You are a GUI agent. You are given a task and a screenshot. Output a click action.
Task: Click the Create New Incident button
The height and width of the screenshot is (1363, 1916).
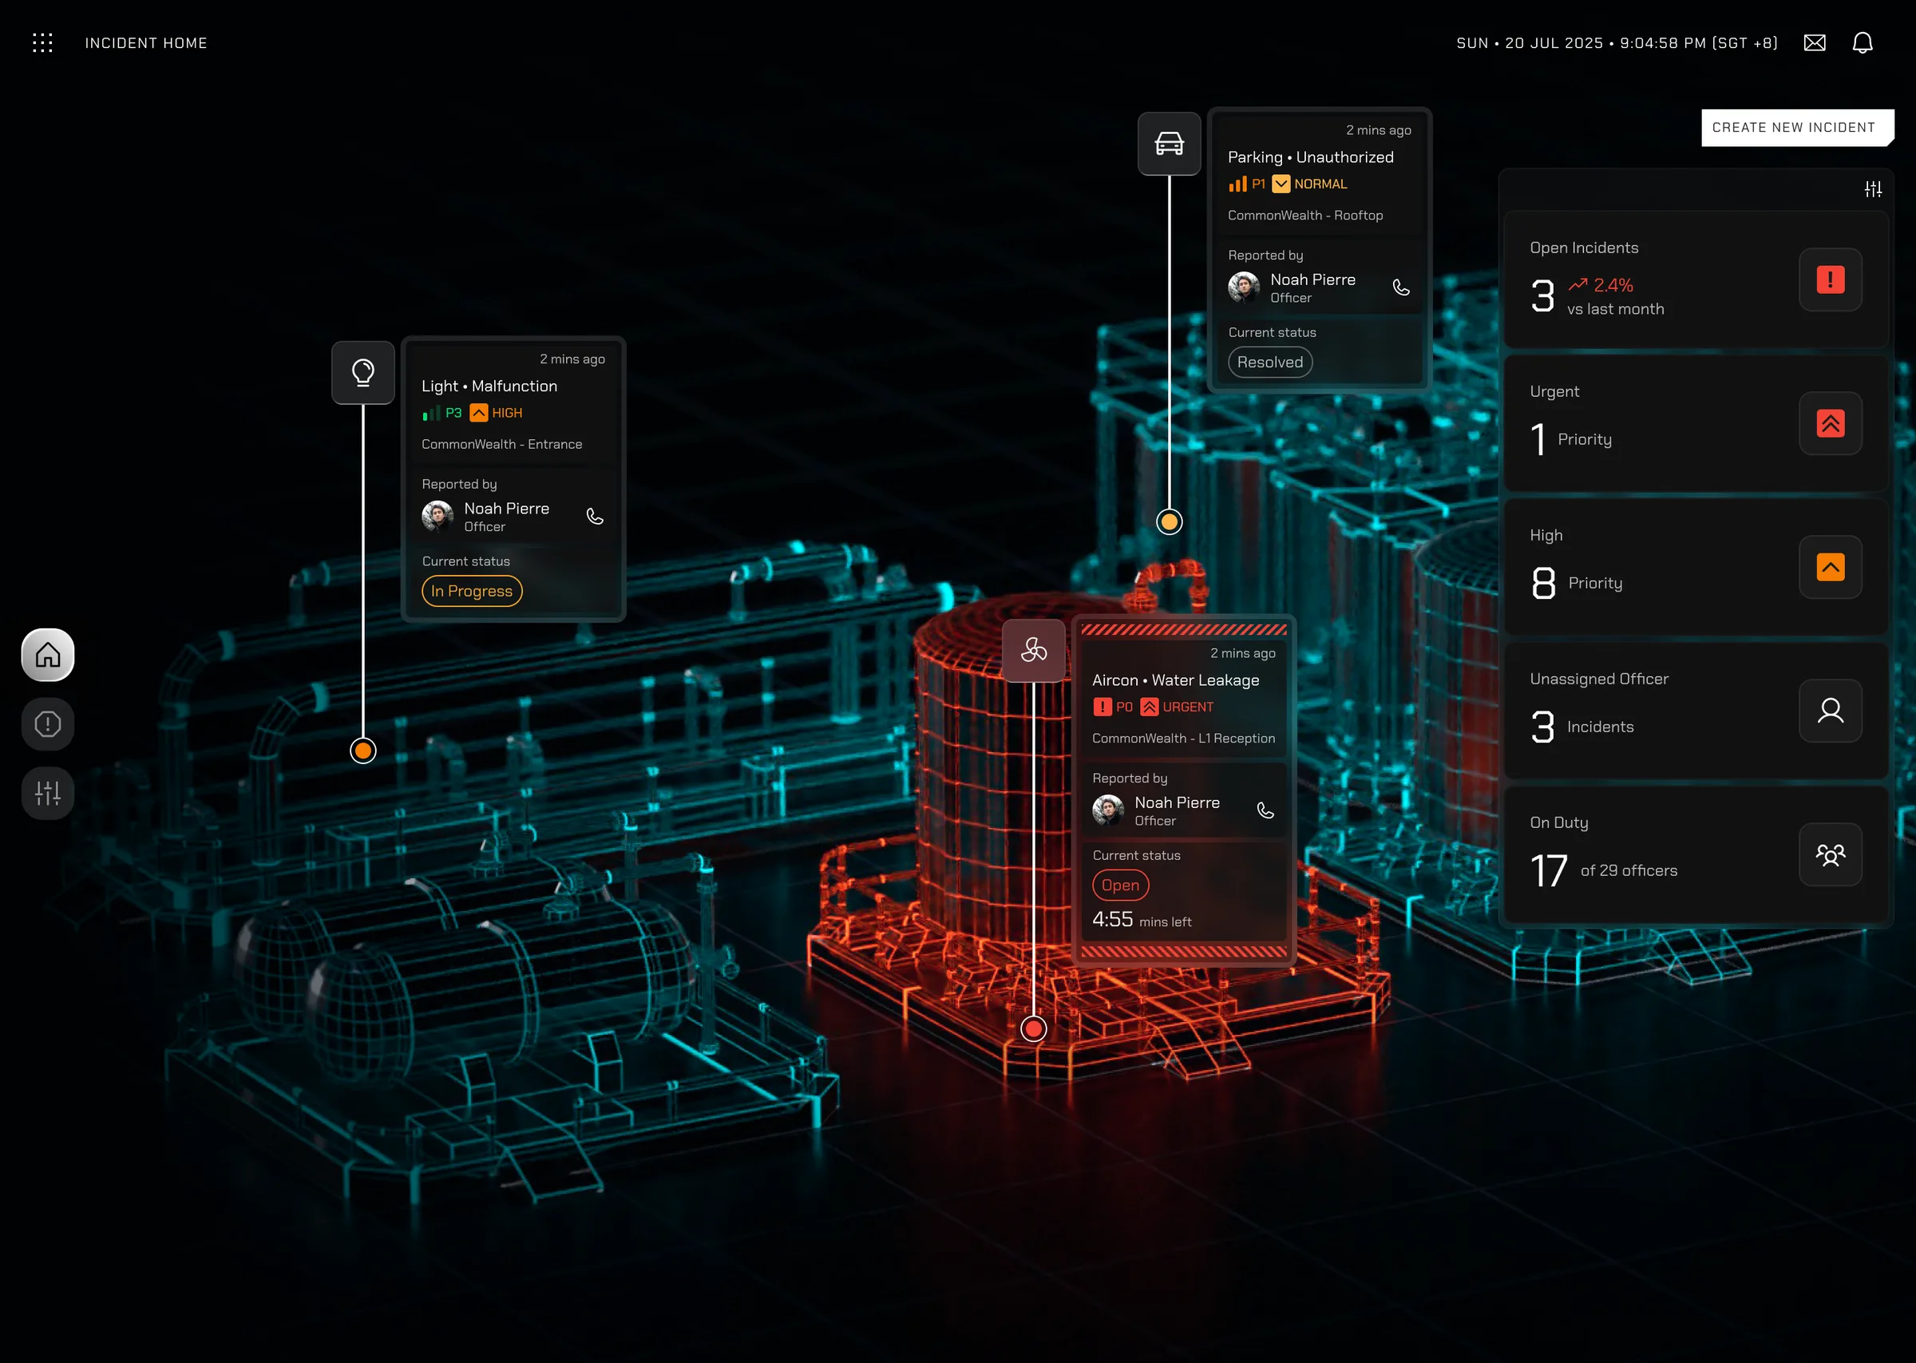[x=1797, y=128]
